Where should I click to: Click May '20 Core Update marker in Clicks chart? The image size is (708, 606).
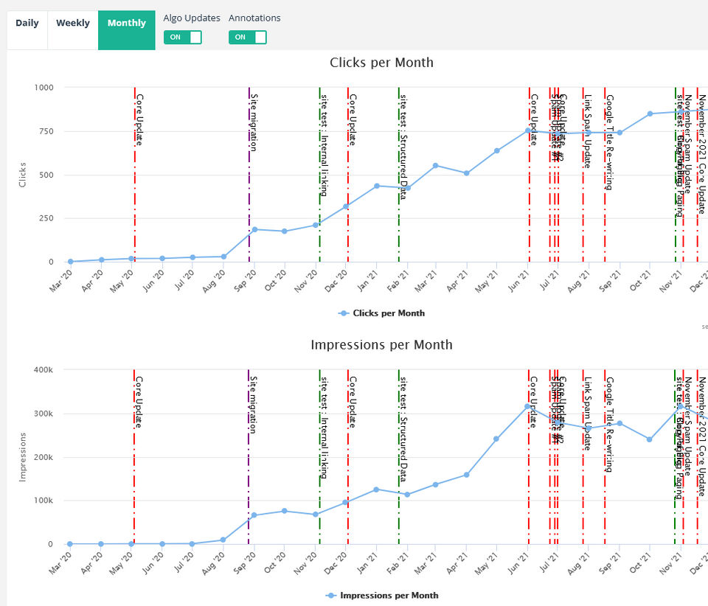[x=134, y=174]
